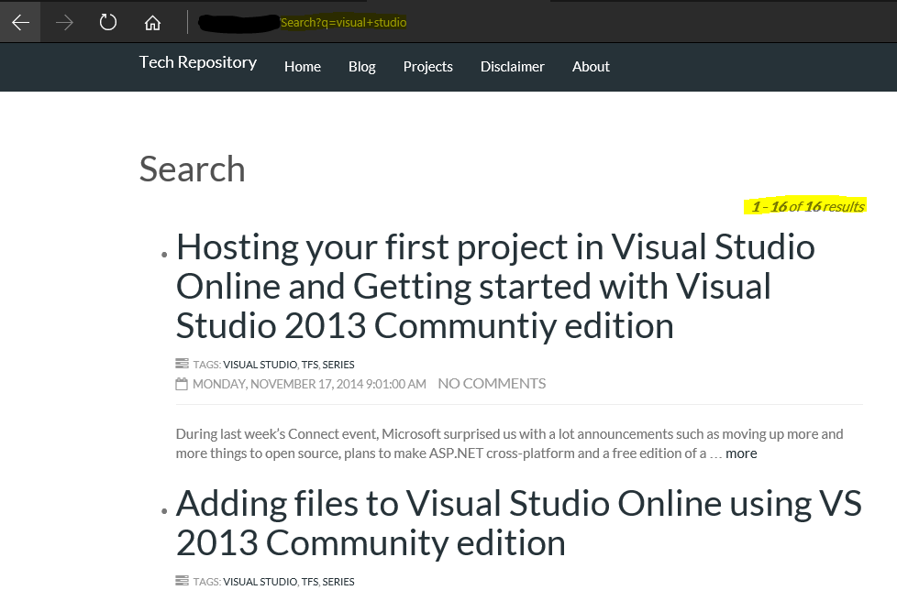Open the Home item in site navigation
897x590 pixels.
pos(303,67)
